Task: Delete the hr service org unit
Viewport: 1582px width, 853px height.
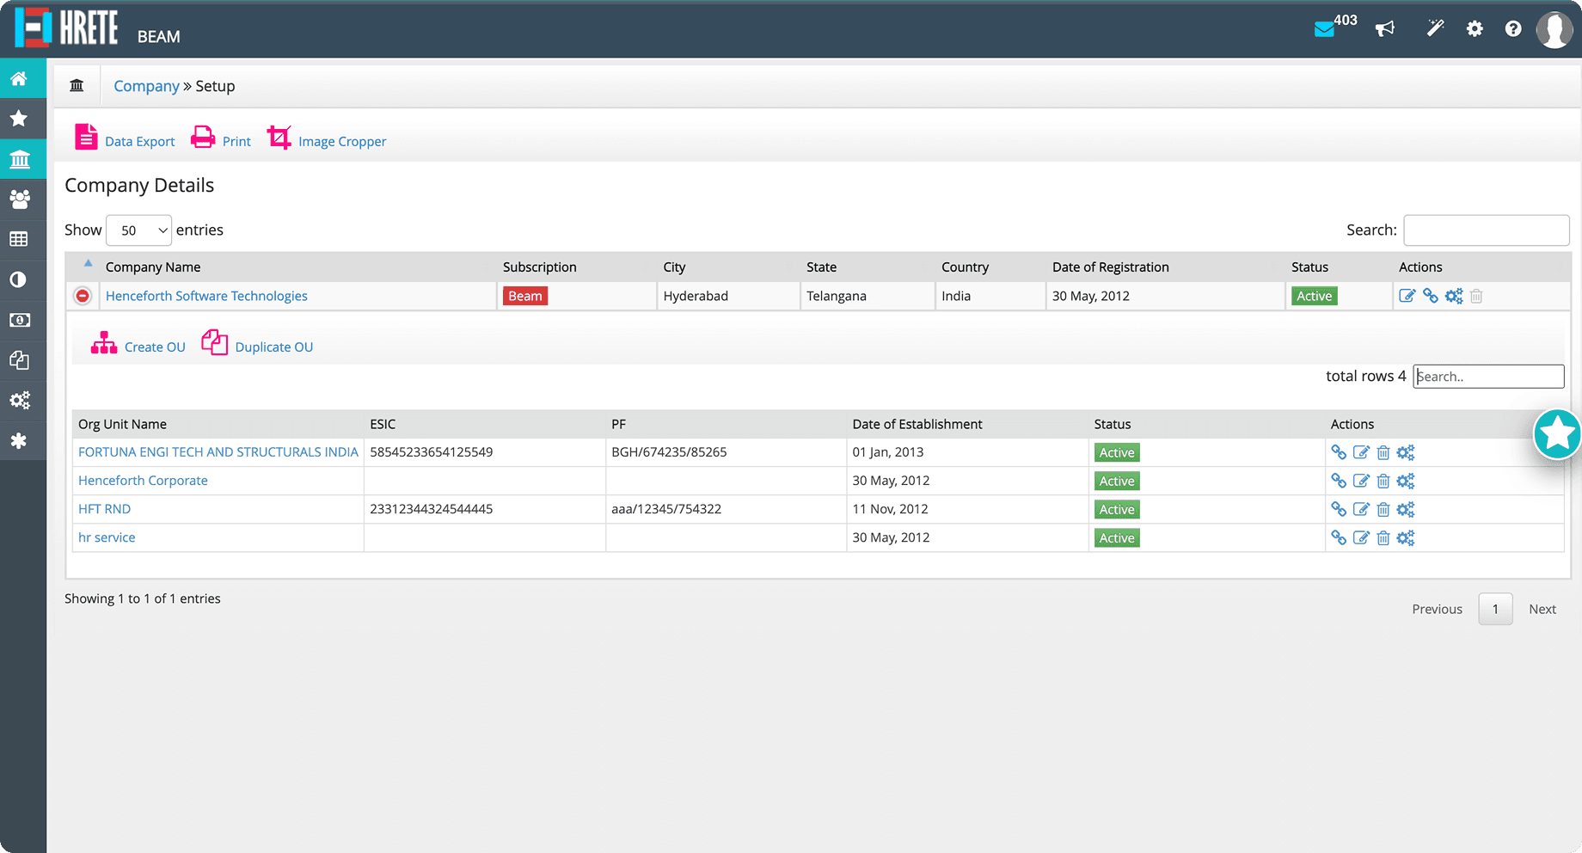Action: click(x=1383, y=537)
